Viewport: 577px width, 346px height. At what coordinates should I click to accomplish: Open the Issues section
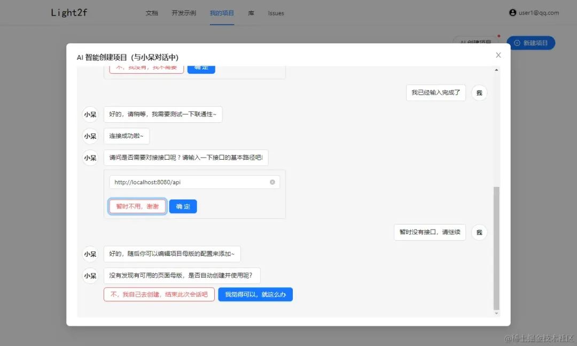coord(276,13)
